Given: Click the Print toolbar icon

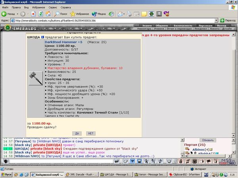Looking at the screenshot, I should coord(129,14).
